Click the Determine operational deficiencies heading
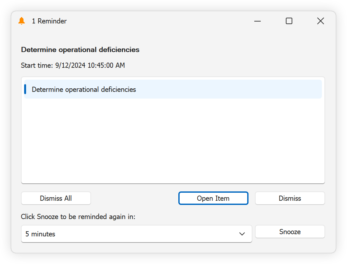The image size is (347, 264). pos(80,49)
